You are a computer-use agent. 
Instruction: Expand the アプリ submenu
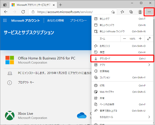(x=122, y=65)
